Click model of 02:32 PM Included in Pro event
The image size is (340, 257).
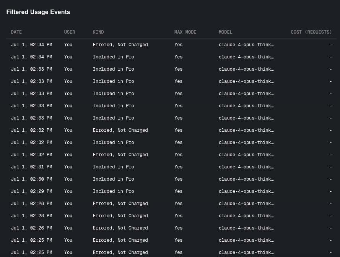pyautogui.click(x=246, y=142)
